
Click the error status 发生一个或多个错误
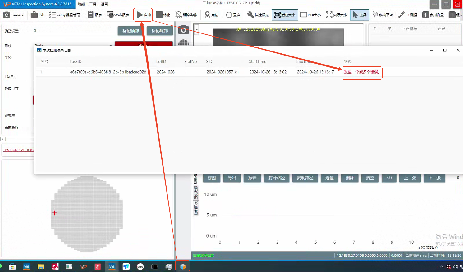coord(362,72)
